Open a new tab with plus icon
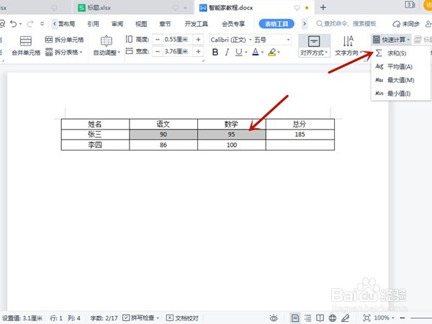The width and height of the screenshot is (432, 324). pos(323,7)
